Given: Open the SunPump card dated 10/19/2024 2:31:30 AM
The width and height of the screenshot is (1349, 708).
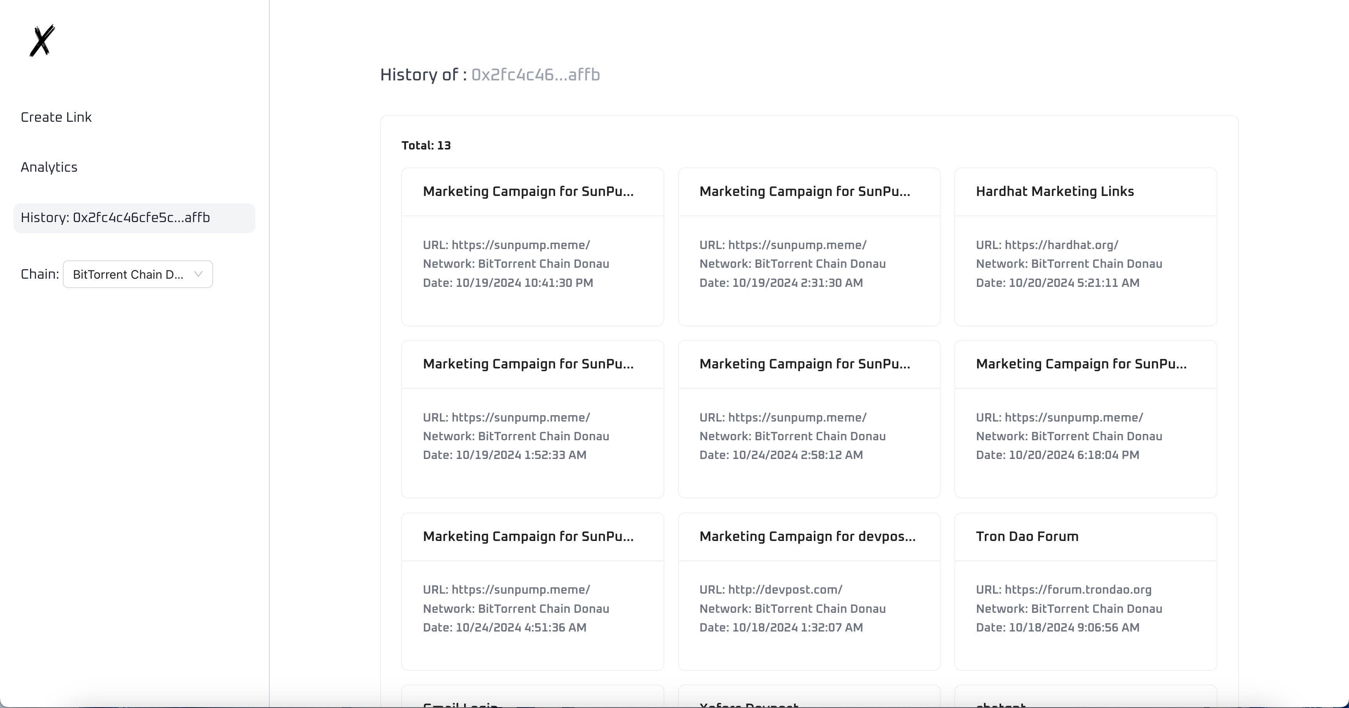Looking at the screenshot, I should (809, 247).
